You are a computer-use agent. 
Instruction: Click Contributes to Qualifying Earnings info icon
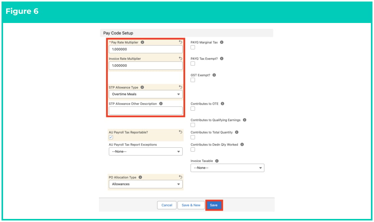click(244, 120)
